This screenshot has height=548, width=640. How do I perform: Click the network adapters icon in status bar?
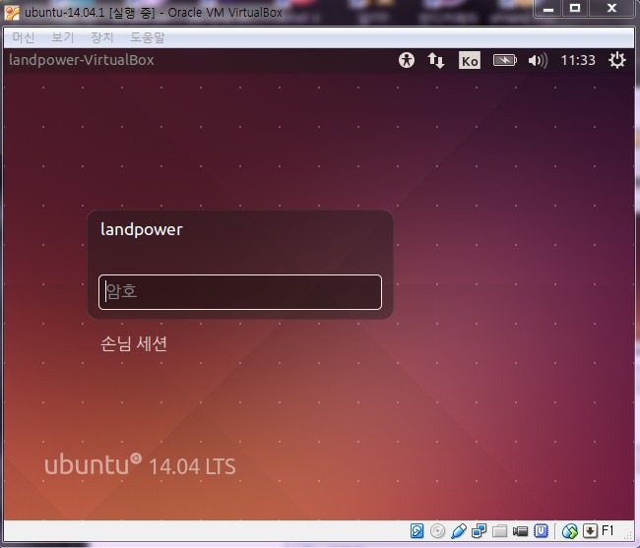click(x=480, y=531)
